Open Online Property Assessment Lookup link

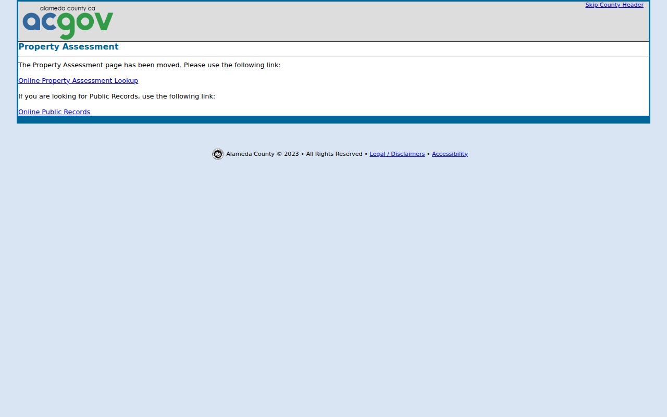click(78, 81)
